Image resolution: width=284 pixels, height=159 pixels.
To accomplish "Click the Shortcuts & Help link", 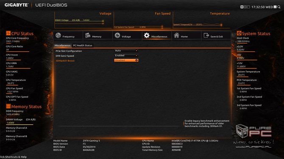I will pyautogui.click(x=13, y=157).
